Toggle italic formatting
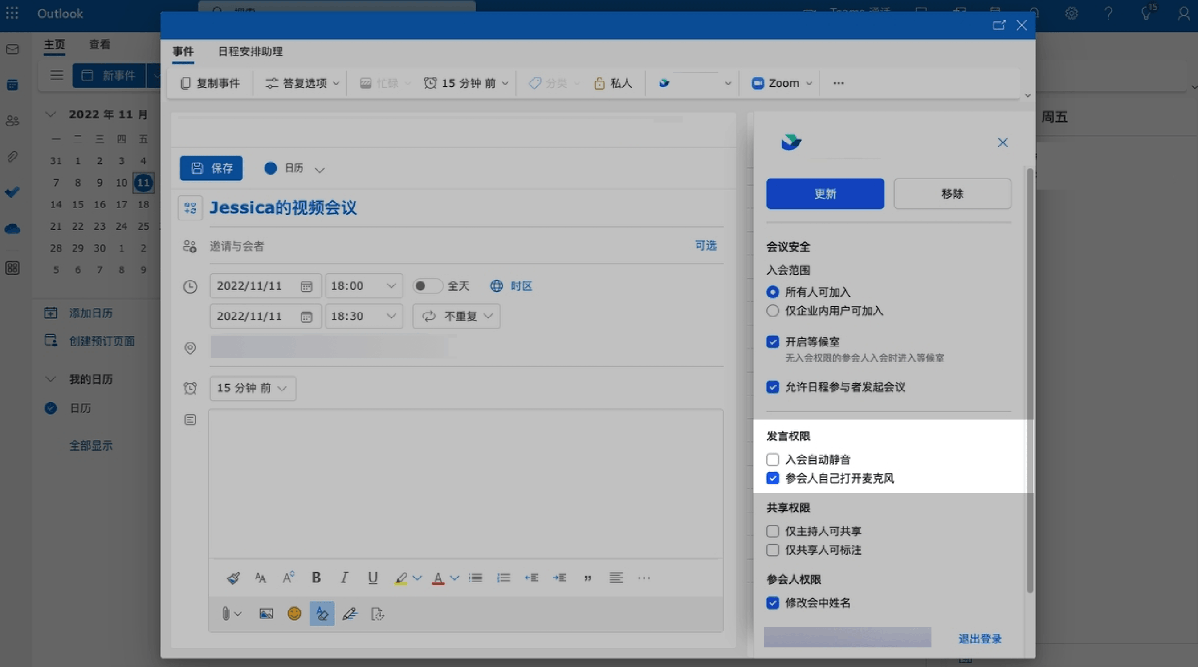The image size is (1198, 667). [x=344, y=578]
